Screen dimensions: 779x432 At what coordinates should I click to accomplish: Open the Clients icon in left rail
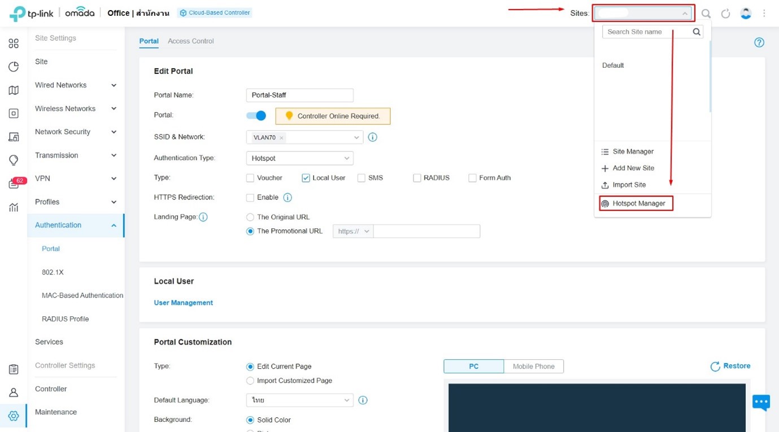point(14,137)
